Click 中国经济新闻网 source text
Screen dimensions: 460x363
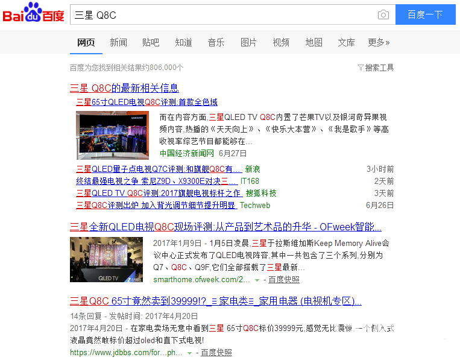pos(186,154)
